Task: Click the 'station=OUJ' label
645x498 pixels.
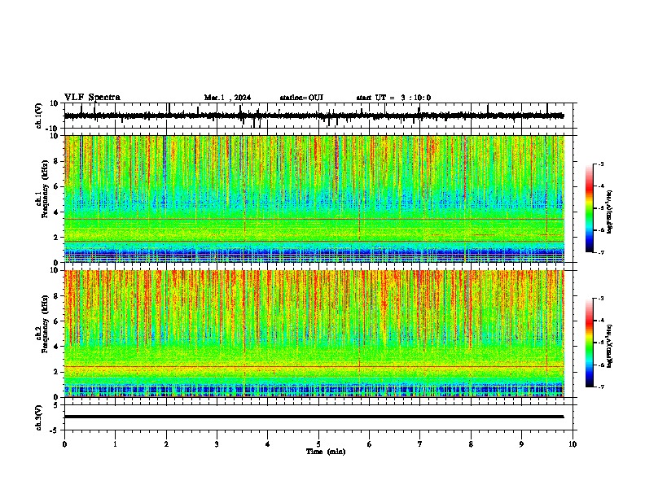Action: click(301, 98)
